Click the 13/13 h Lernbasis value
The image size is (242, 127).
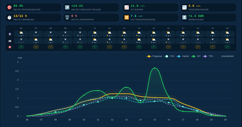(x=20, y=16)
